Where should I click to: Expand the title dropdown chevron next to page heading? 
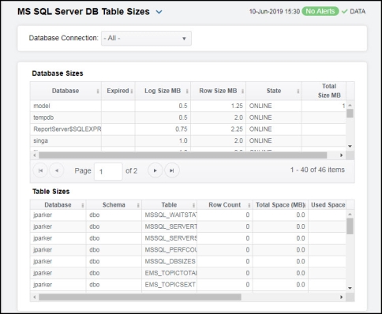(159, 12)
